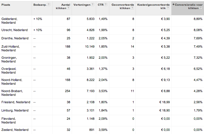Sort by Vertoningen column header

[82, 5]
